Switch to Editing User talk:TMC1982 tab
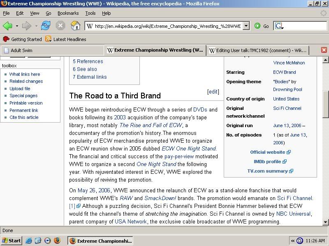The image size is (329, 246). [x=258, y=50]
